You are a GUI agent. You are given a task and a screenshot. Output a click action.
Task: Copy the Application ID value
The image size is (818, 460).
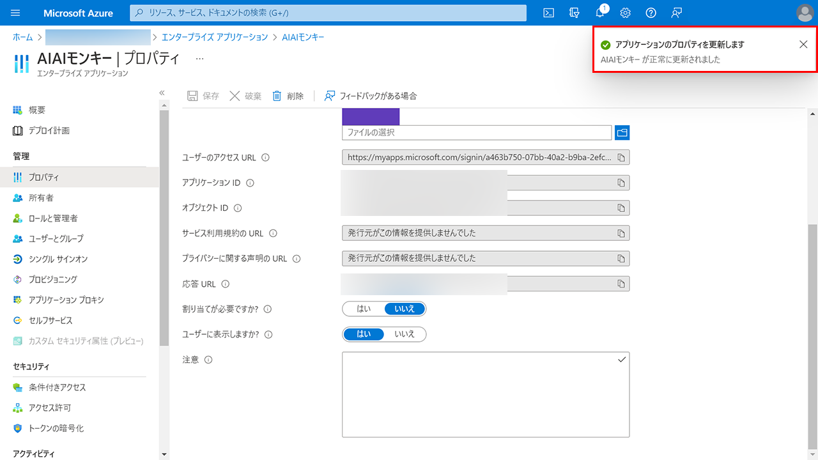coord(621,183)
